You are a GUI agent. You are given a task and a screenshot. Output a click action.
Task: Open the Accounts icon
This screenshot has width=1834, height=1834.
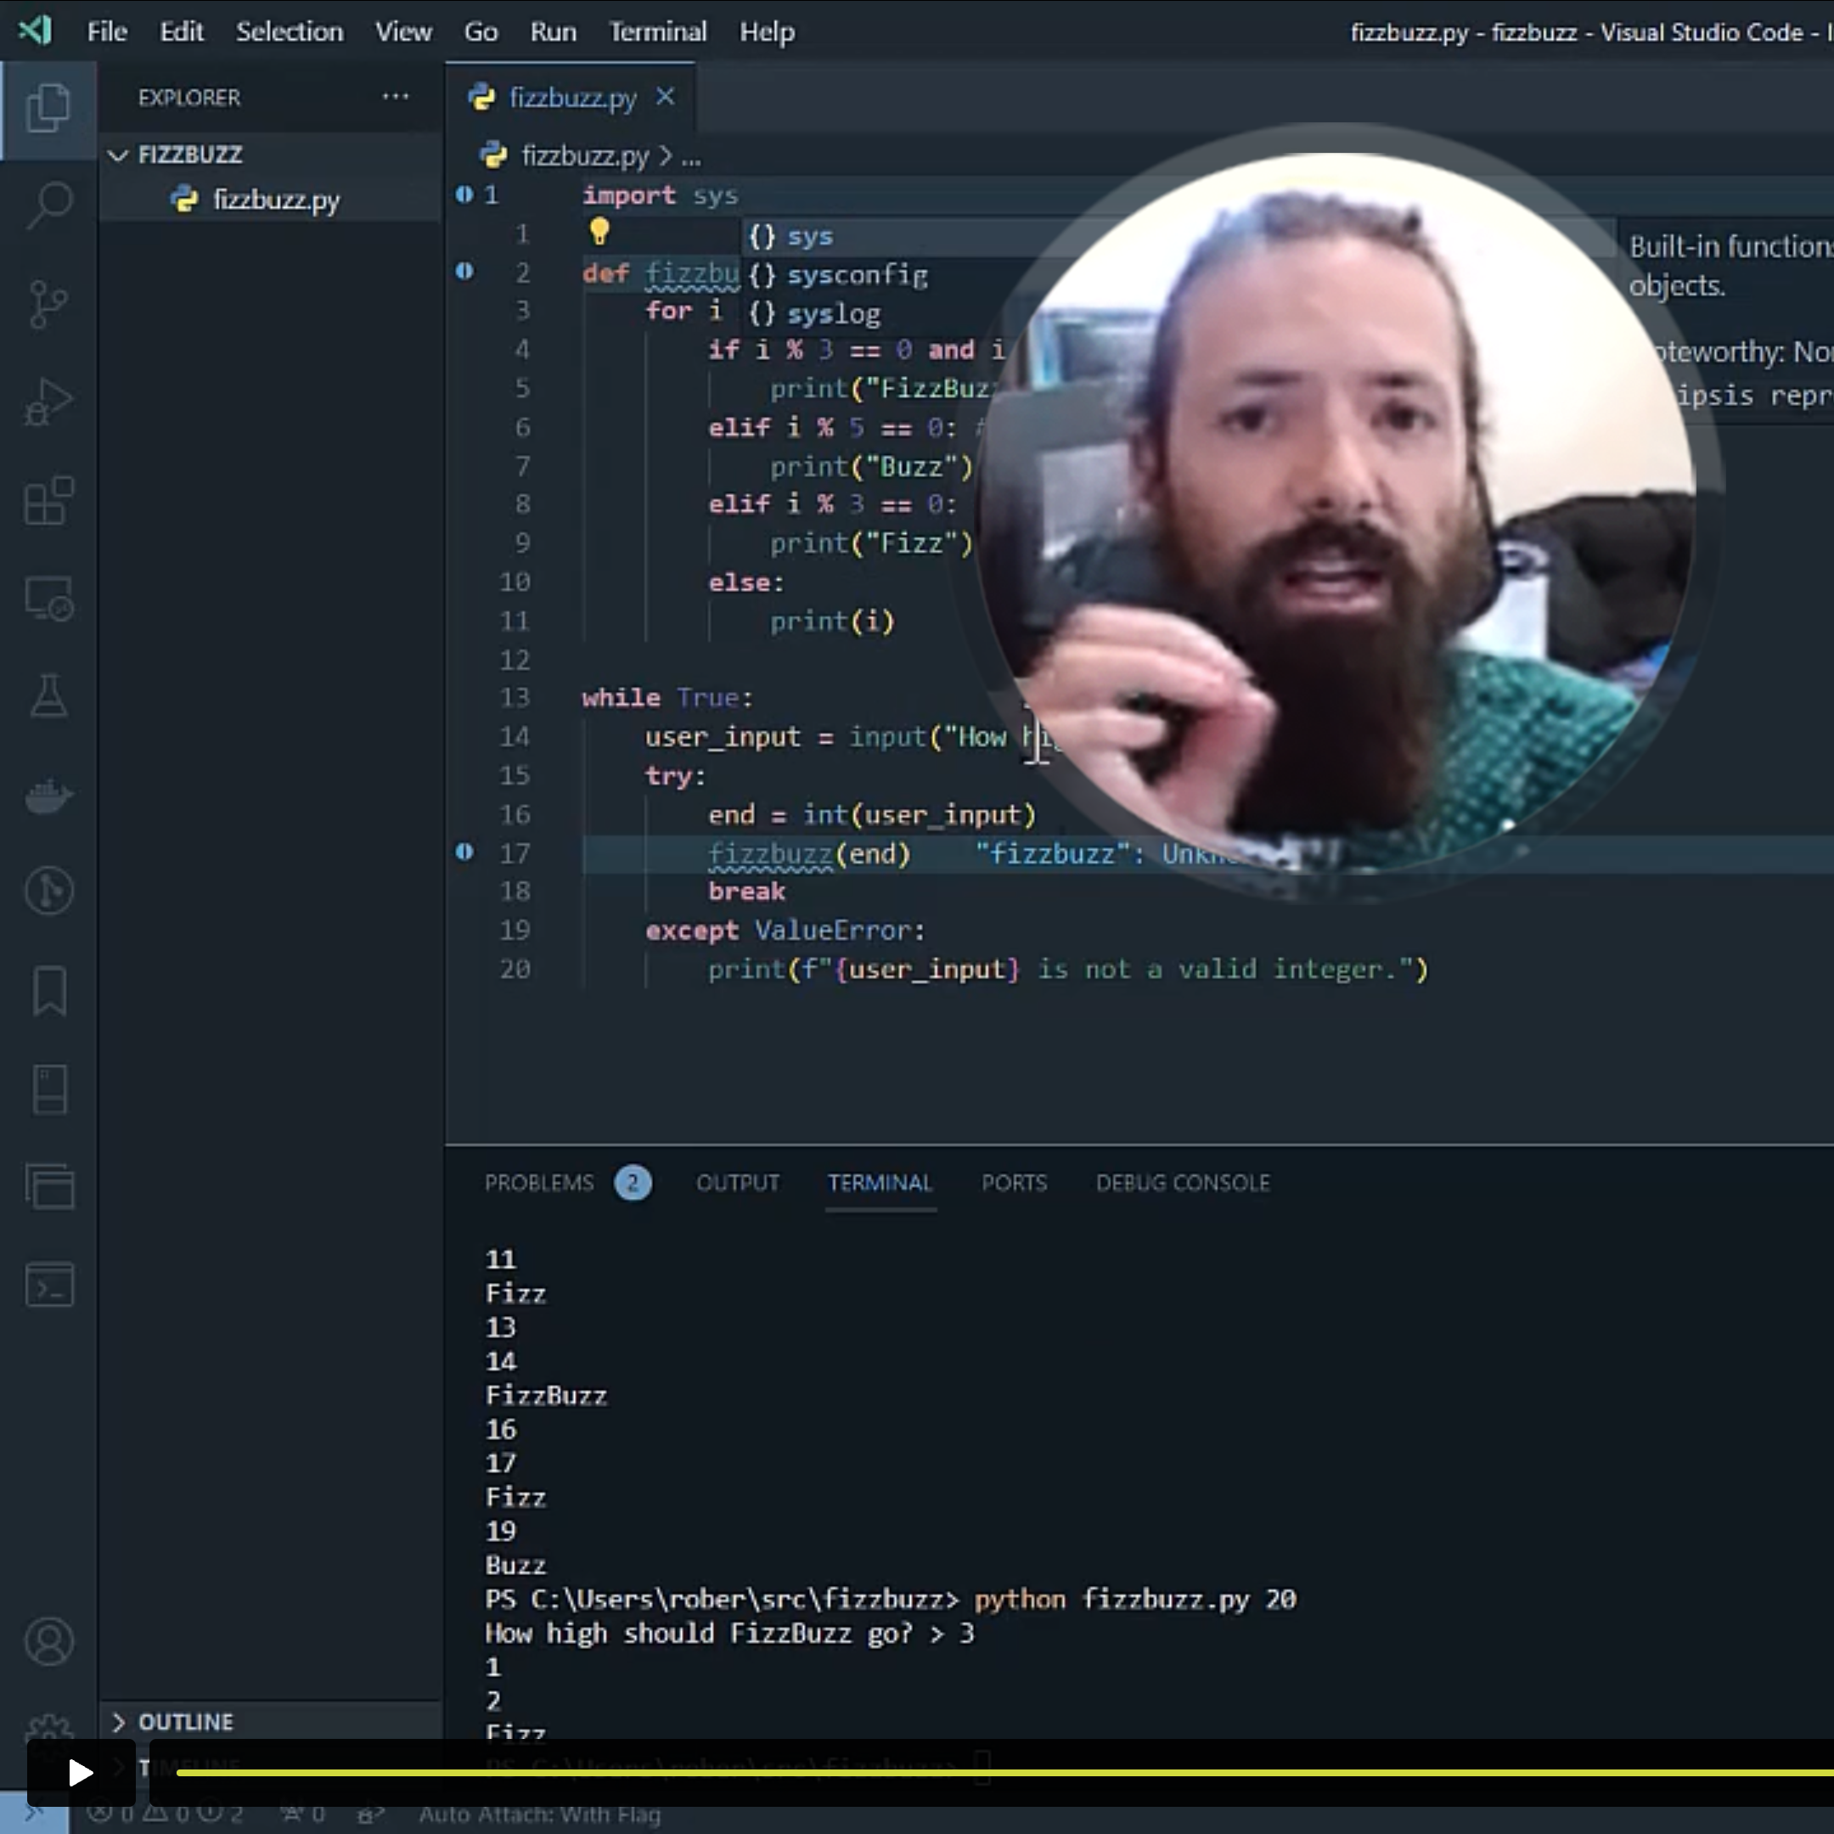point(48,1640)
